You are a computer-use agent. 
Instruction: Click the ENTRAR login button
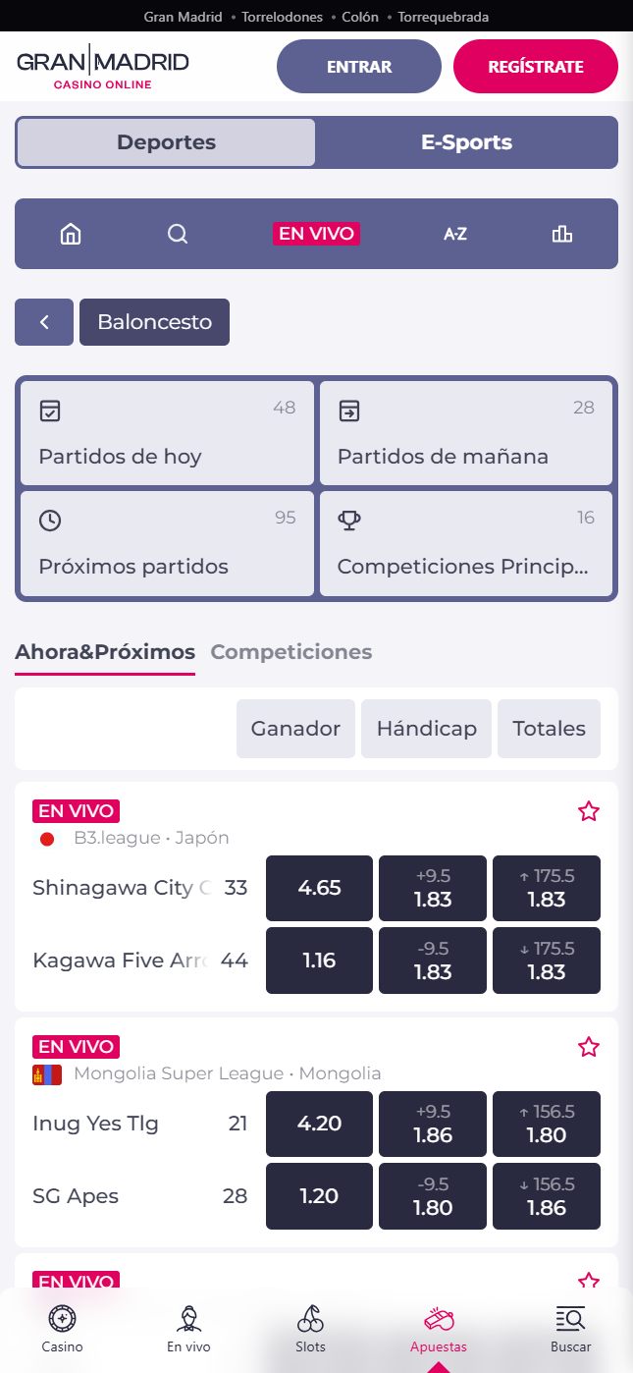click(359, 67)
